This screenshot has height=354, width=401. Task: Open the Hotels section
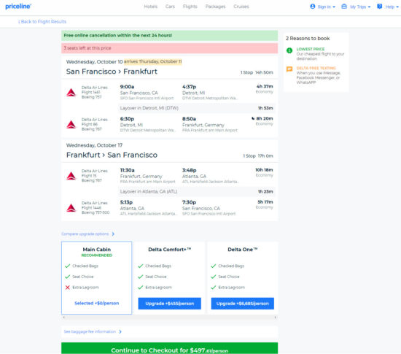(x=151, y=7)
